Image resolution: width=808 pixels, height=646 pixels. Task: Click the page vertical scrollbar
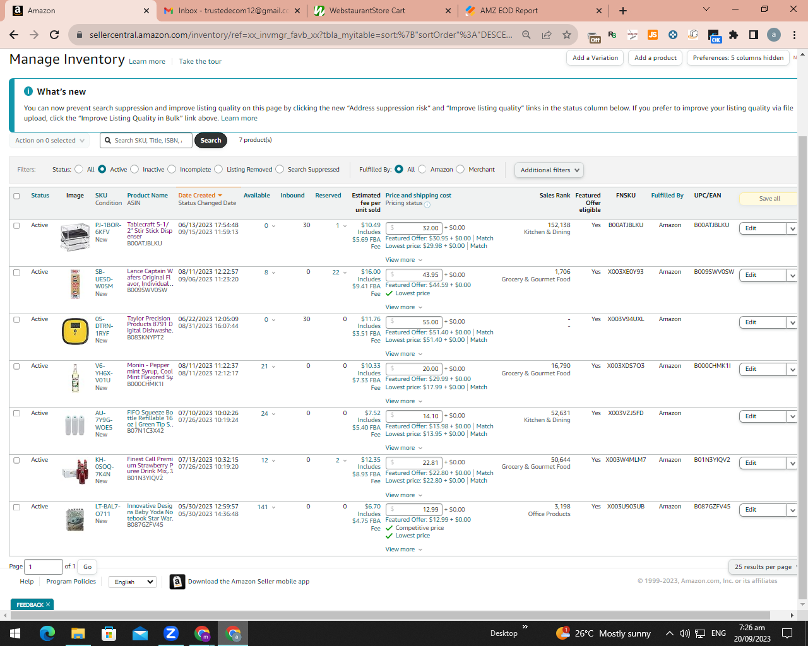[x=803, y=366]
